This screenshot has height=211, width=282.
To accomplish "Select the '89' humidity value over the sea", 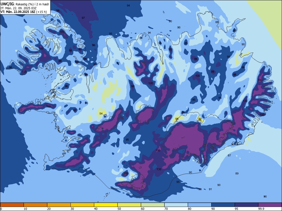I will click(237, 173).
